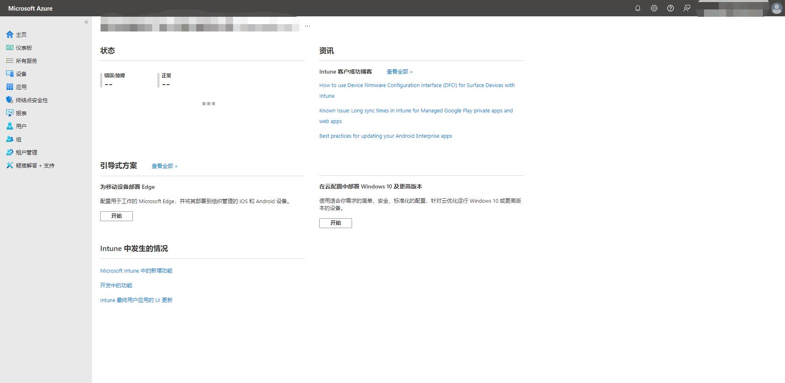Open Known Issue long sync times article
785x383 pixels.
tap(416, 116)
